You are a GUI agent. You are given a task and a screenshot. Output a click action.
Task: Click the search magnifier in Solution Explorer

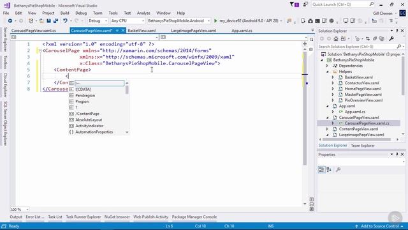pos(399,47)
